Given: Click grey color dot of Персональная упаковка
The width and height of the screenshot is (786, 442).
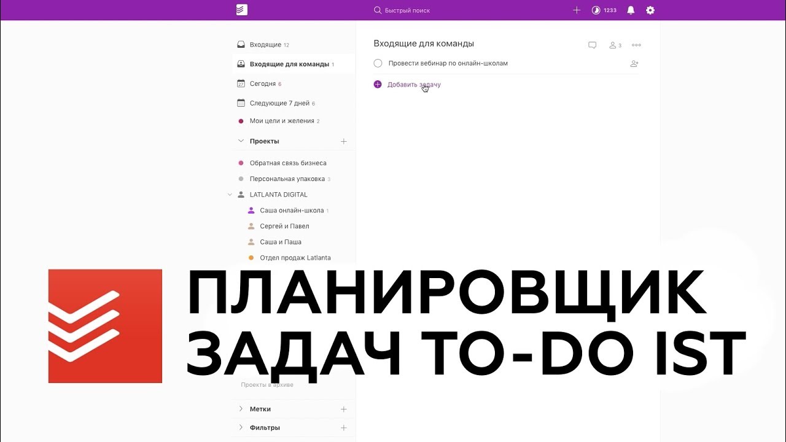Looking at the screenshot, I should [241, 179].
